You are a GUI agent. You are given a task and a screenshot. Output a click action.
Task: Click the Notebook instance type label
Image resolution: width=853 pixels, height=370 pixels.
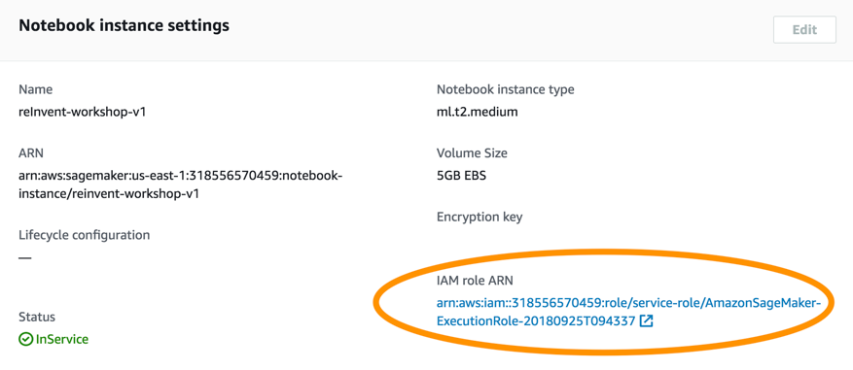click(x=506, y=89)
